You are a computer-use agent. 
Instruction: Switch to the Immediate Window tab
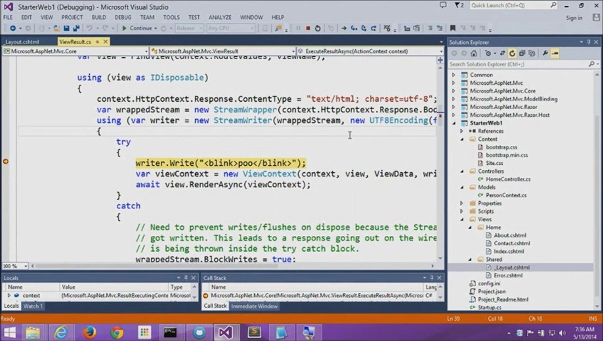click(255, 306)
